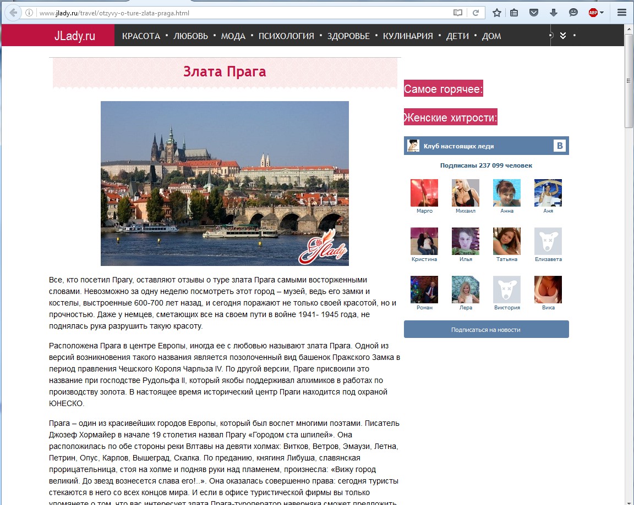Expand more site sections double chevron
Viewport: 634px width, 505px height.
[x=563, y=36]
